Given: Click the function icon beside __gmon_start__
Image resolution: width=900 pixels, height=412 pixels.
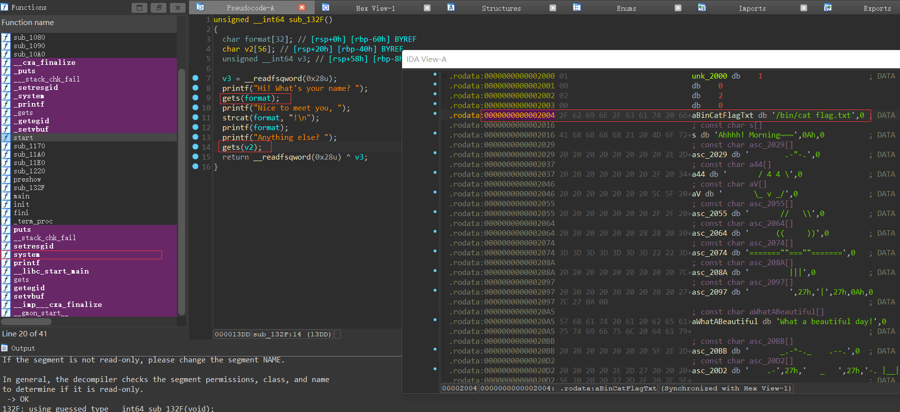Looking at the screenshot, I should [6, 313].
